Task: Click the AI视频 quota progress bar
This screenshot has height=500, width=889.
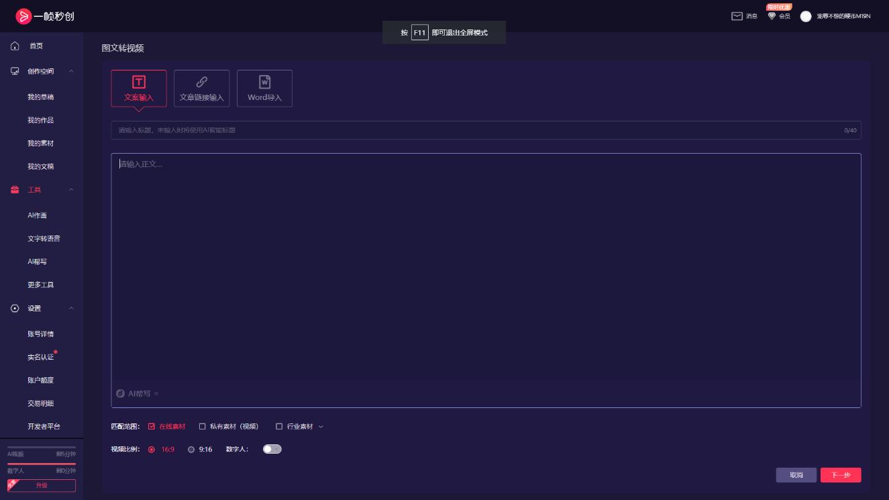Action: [42, 447]
